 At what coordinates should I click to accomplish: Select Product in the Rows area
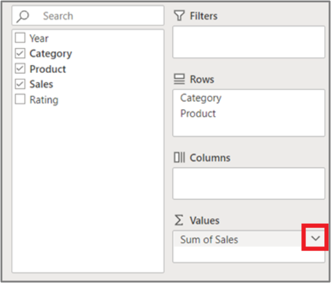pyautogui.click(x=198, y=114)
